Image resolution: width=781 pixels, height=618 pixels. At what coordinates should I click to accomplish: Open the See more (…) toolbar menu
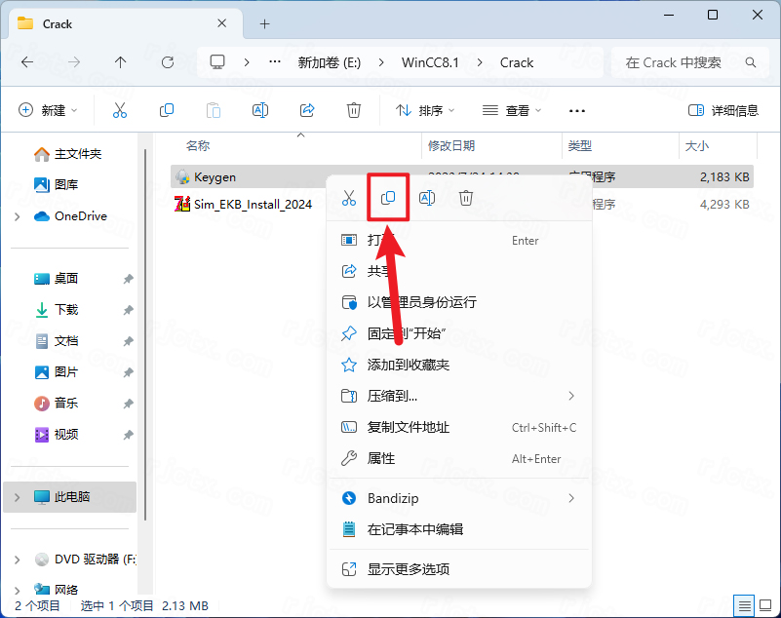(x=577, y=110)
